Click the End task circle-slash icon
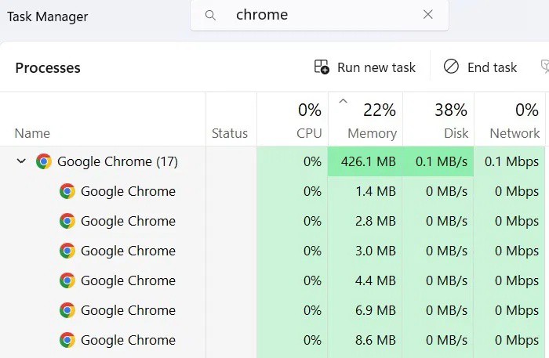 pos(451,67)
